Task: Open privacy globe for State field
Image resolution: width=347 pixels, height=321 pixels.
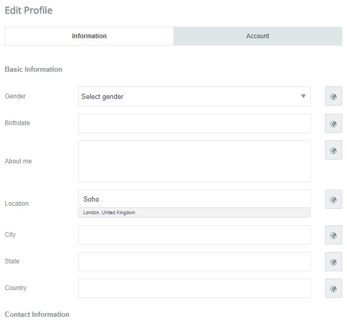Action: (333, 262)
